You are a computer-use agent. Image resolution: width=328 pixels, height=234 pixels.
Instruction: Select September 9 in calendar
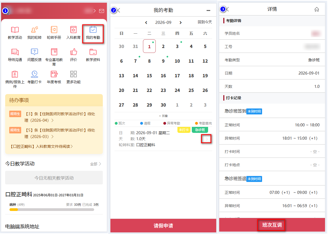pyautogui.click(x=163, y=61)
